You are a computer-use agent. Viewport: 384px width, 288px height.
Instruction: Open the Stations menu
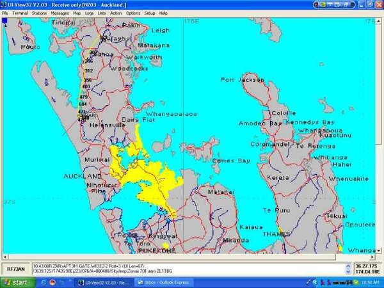click(x=39, y=13)
